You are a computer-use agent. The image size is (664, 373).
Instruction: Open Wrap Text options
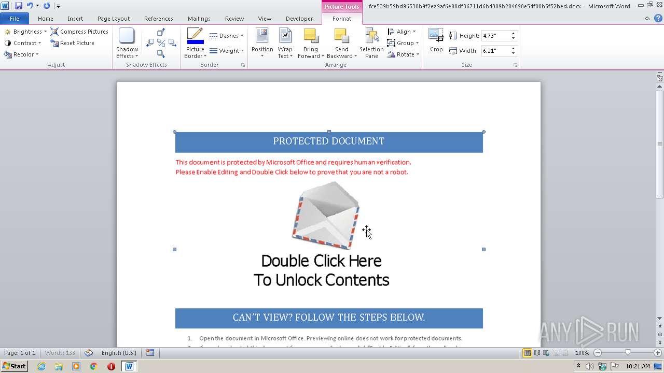click(x=285, y=44)
